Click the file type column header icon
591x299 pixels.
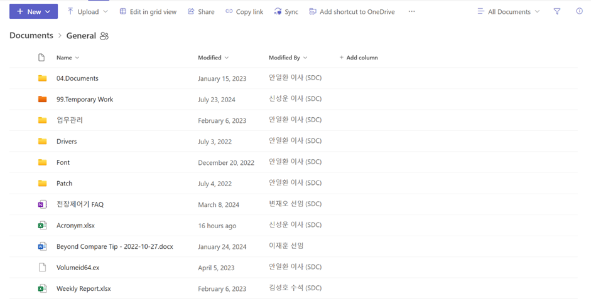[41, 58]
